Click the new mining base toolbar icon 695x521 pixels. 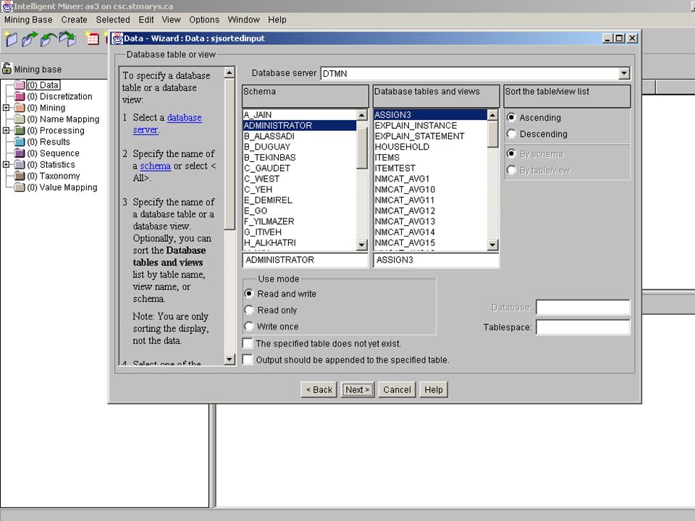[11, 39]
